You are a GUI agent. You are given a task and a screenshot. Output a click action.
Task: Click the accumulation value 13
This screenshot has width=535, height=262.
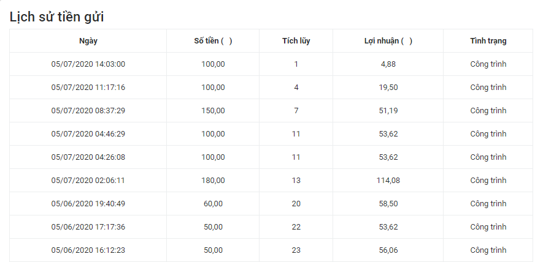tap(296, 181)
